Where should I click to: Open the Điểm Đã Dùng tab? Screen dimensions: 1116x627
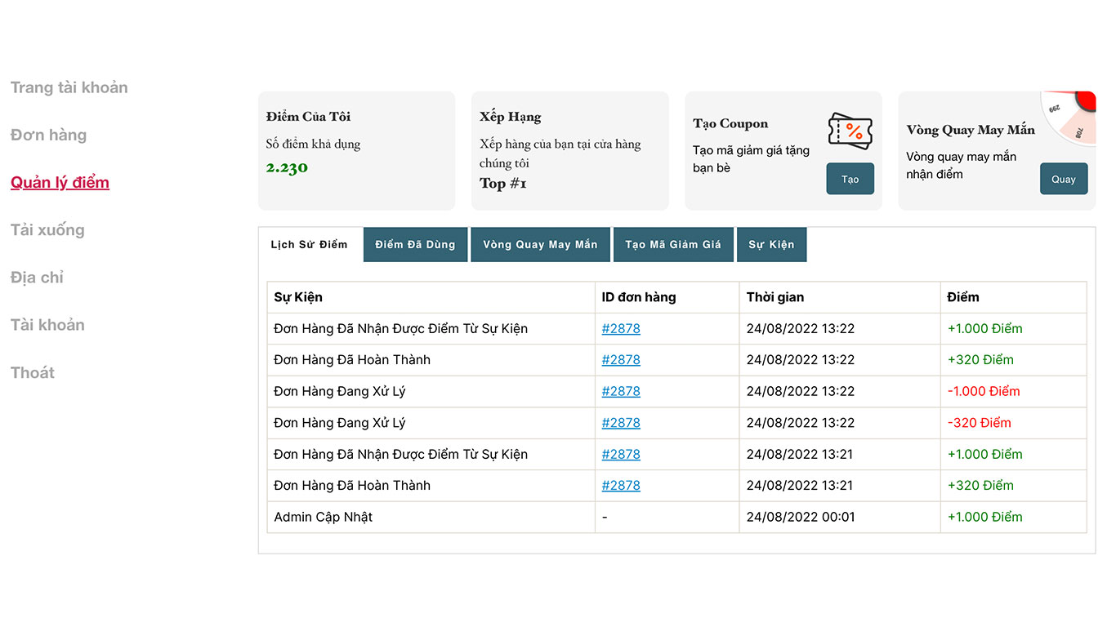pos(415,245)
